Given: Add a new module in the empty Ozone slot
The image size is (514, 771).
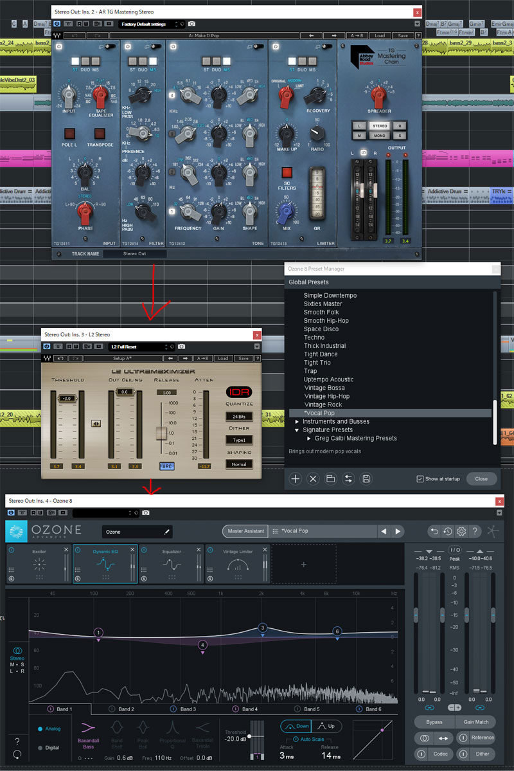Looking at the screenshot, I should pyautogui.click(x=304, y=565).
